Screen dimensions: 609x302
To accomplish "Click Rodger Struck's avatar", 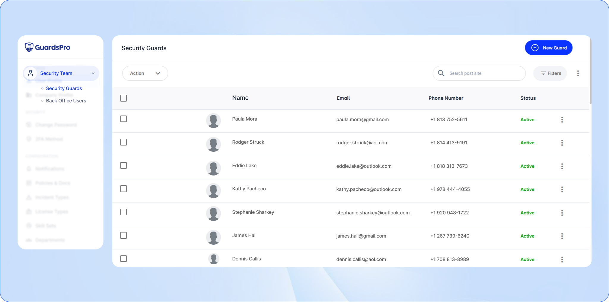I will [214, 144].
